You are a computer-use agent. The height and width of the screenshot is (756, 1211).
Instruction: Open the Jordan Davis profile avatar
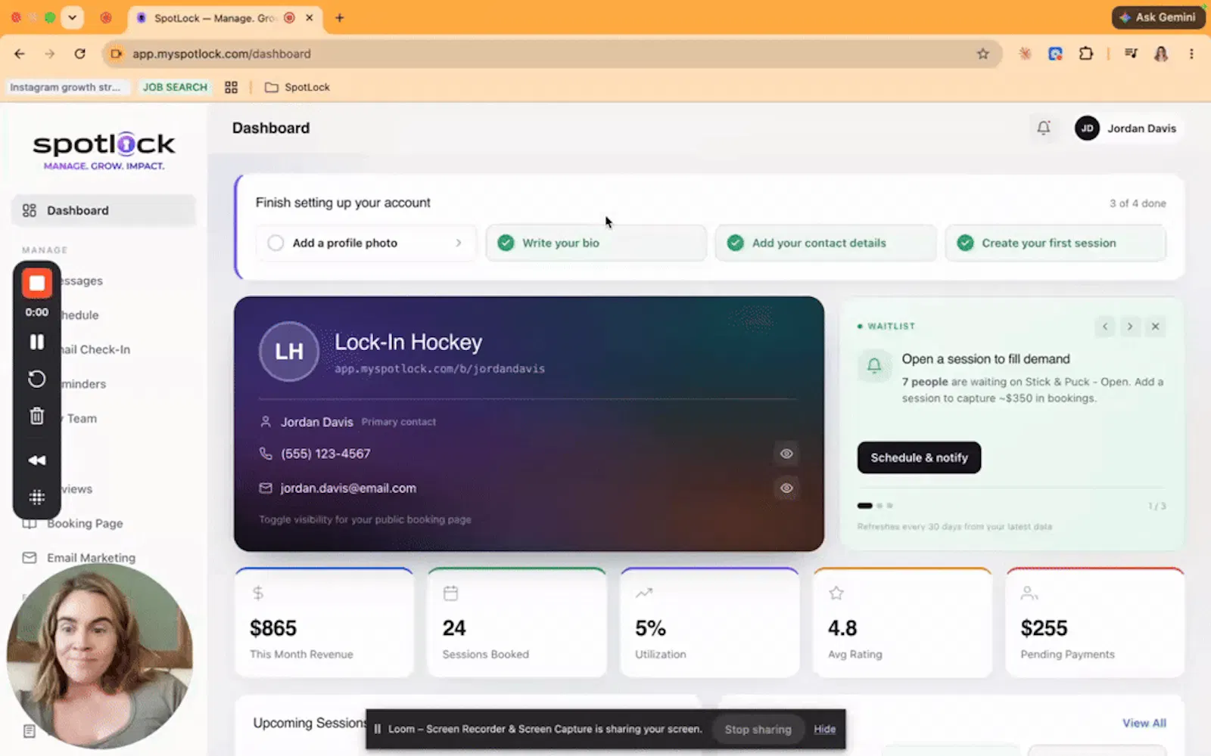click(x=1087, y=129)
